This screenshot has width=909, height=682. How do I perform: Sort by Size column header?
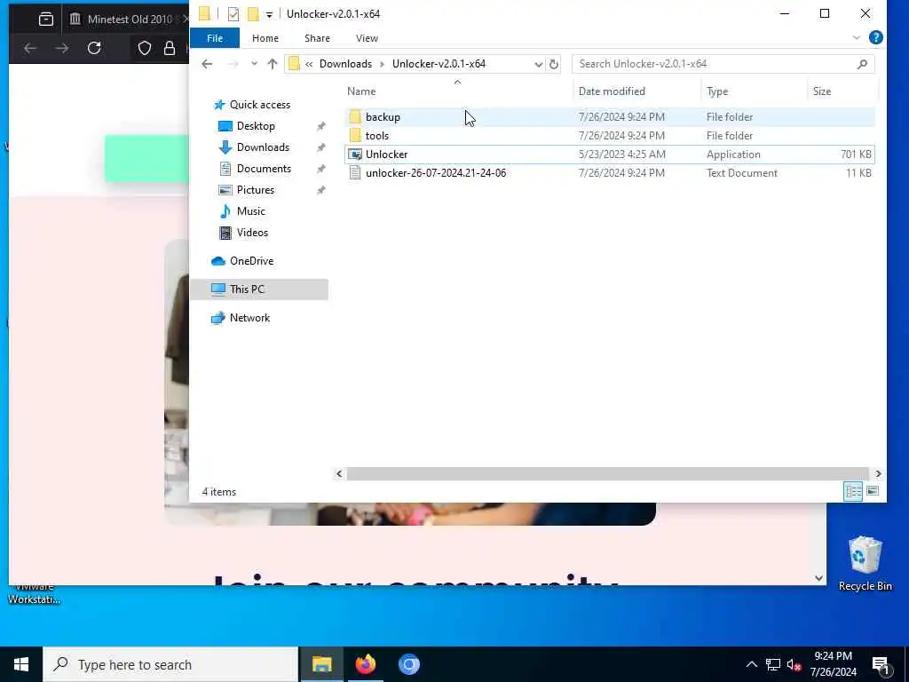coord(821,91)
